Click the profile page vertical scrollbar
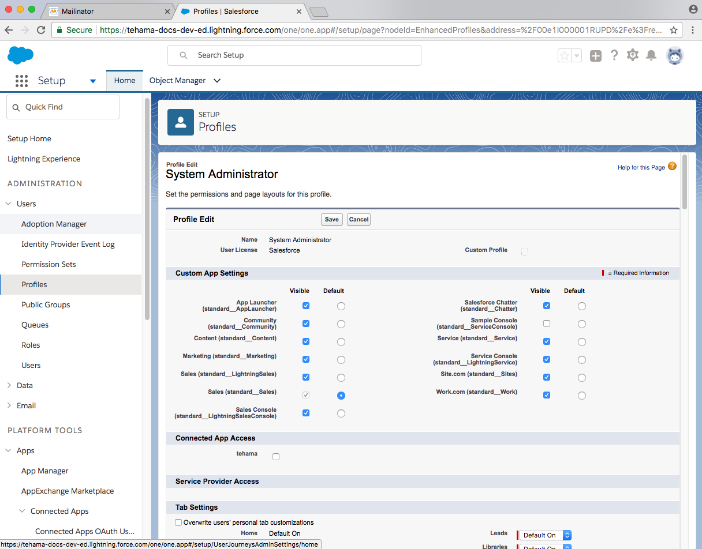The image size is (702, 549). 685,181
